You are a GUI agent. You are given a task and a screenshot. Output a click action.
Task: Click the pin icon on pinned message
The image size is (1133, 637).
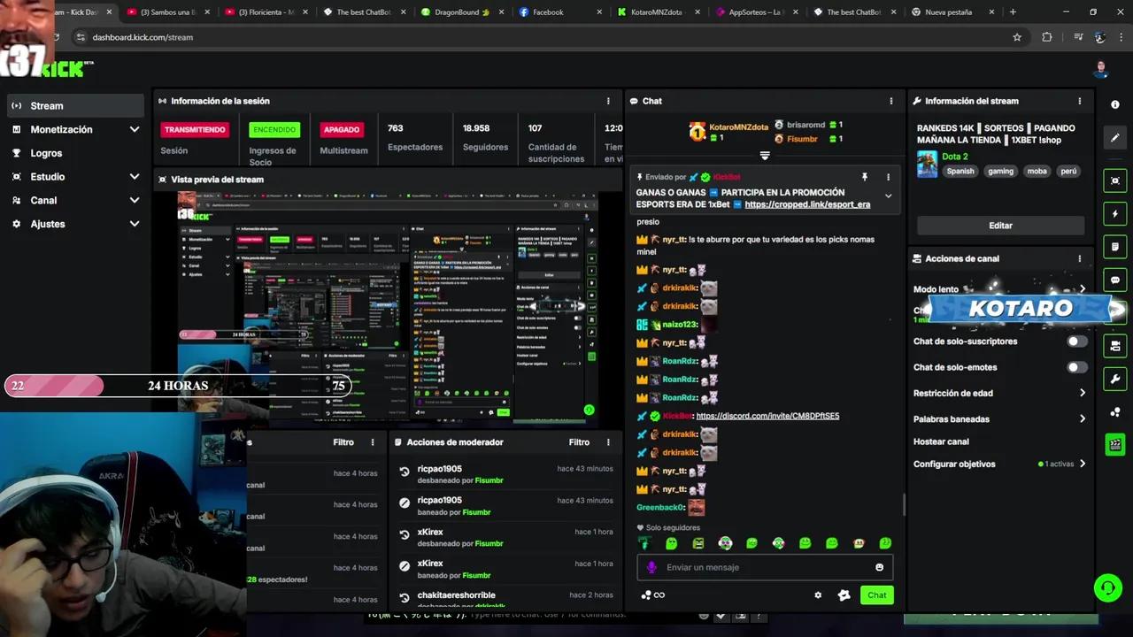click(x=865, y=177)
